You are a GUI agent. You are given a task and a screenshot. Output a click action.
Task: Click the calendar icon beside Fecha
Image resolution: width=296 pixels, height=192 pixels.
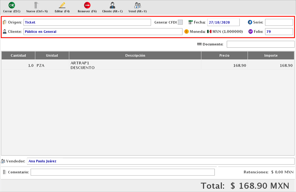191,22
